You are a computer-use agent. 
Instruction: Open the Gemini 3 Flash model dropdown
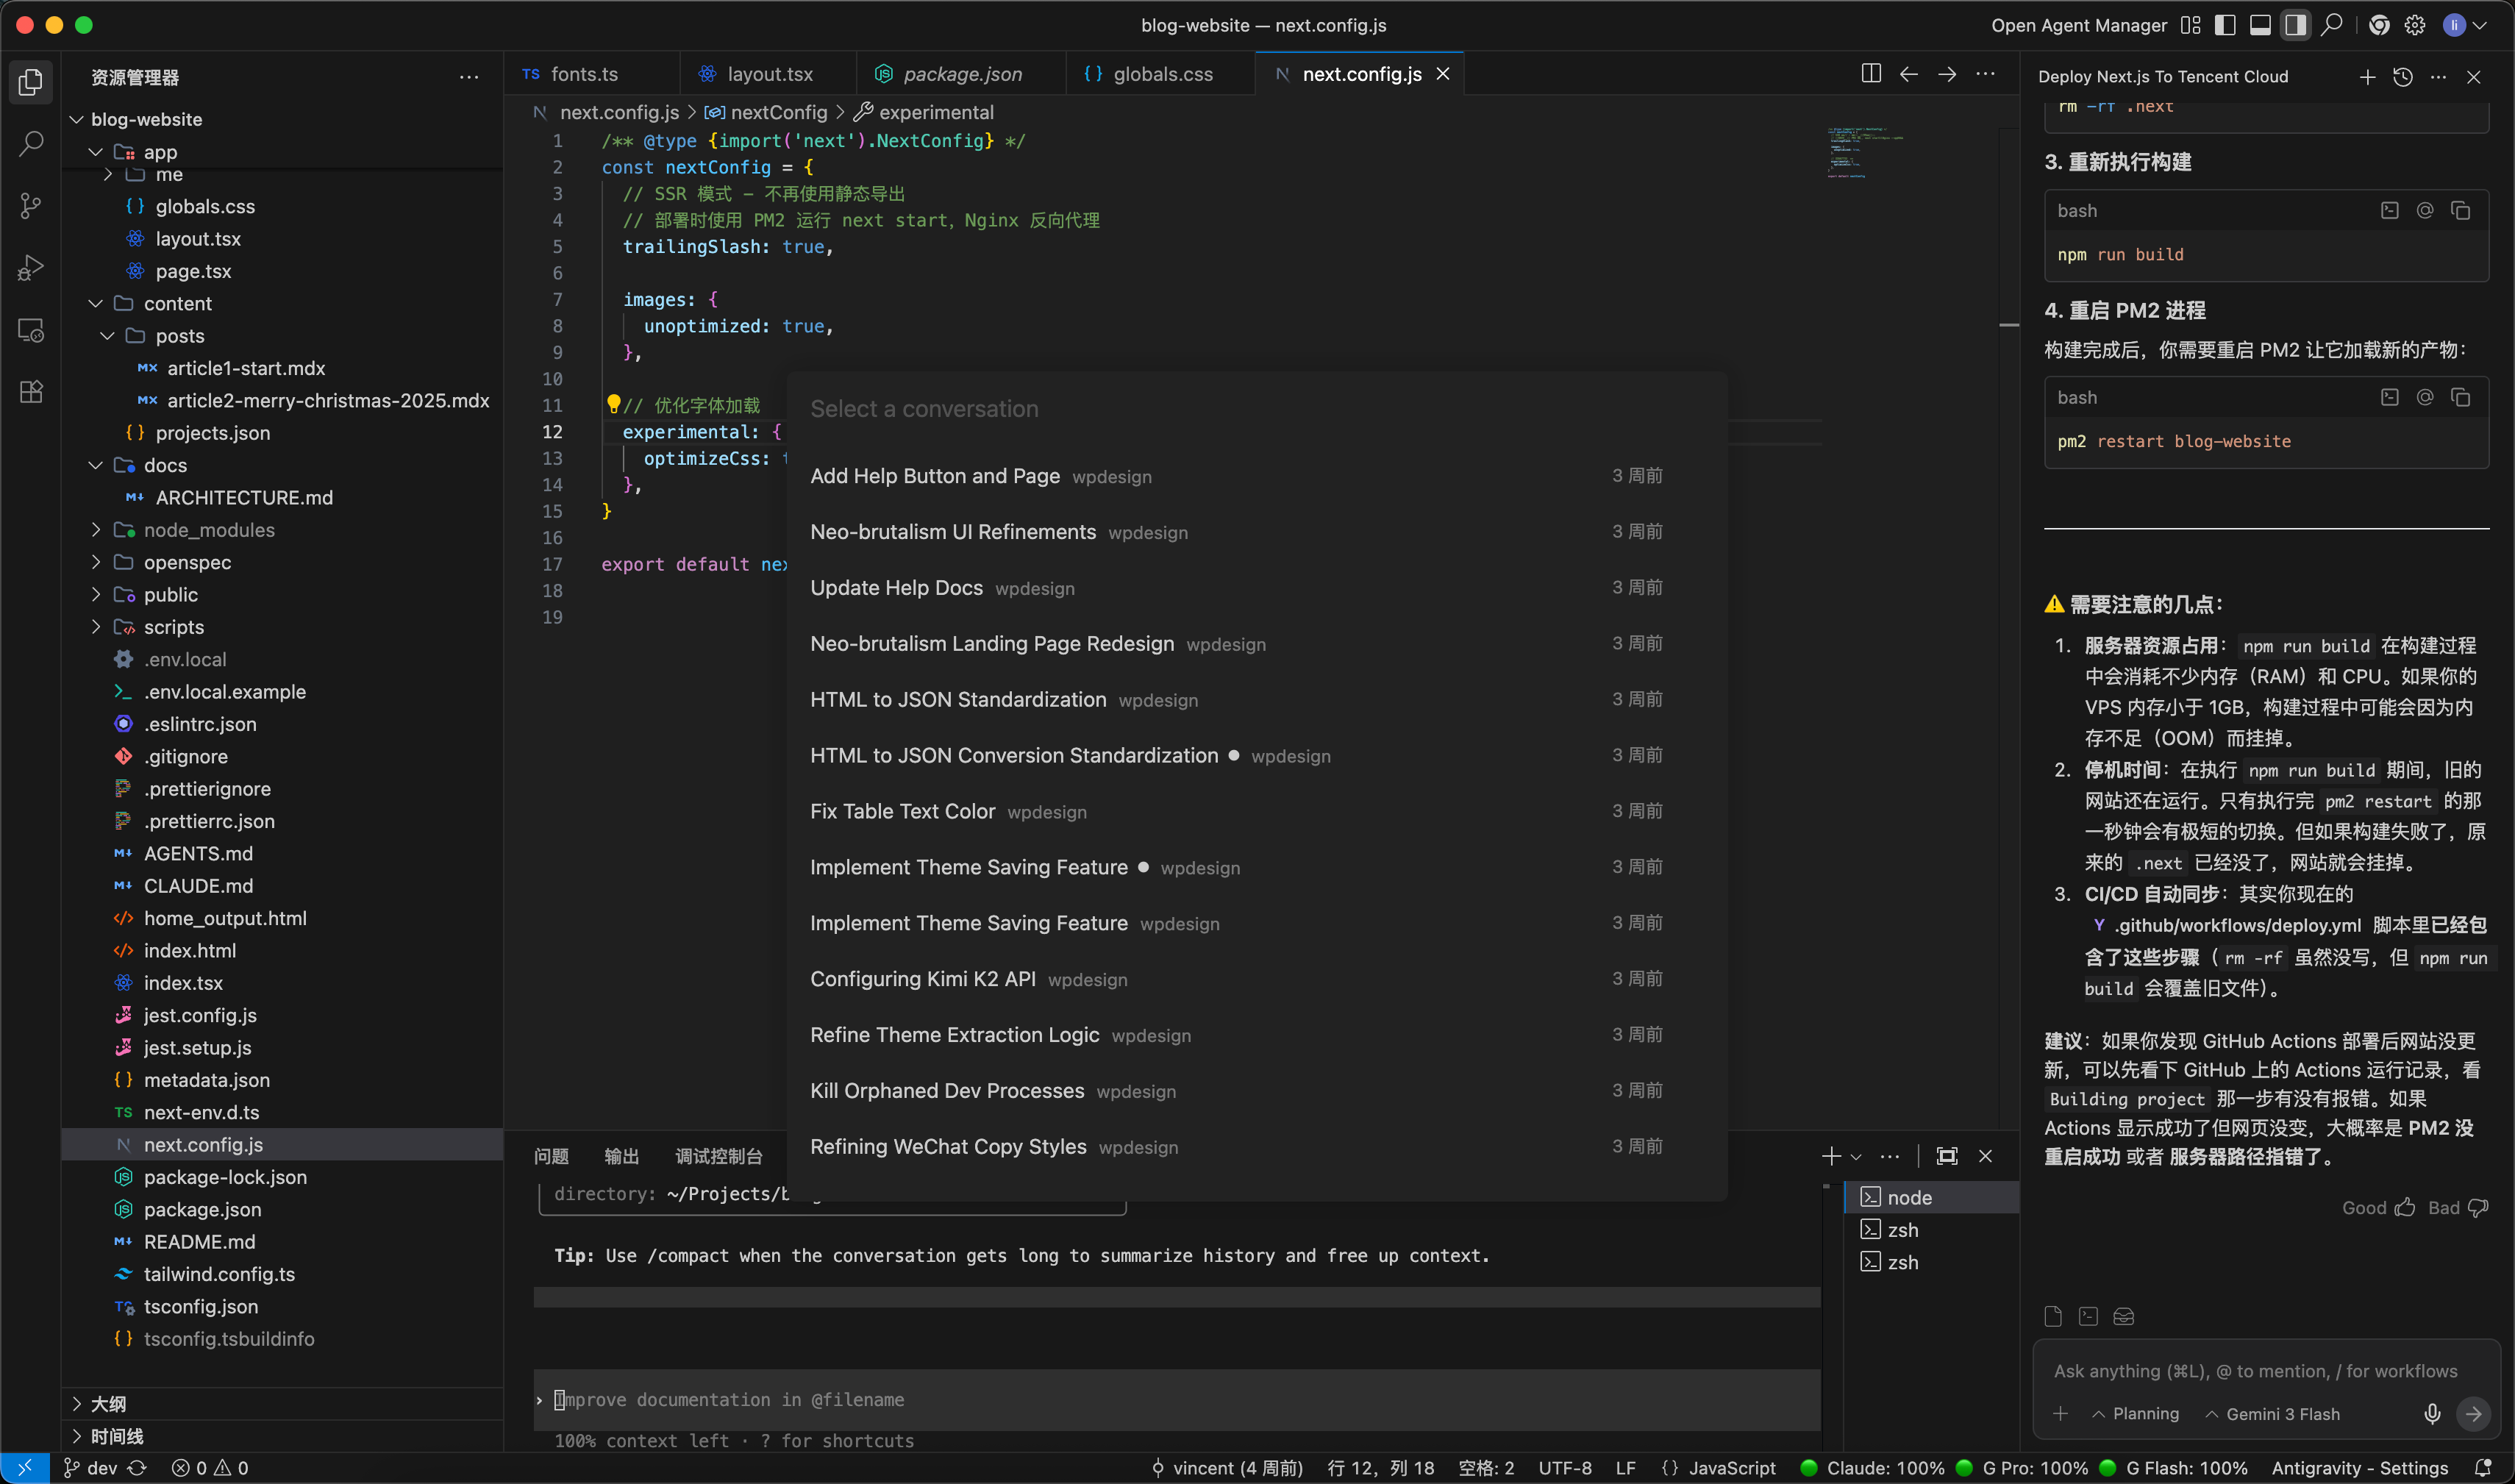click(2272, 1414)
